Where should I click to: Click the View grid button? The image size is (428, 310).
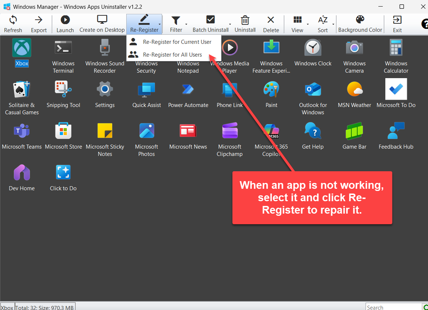[x=297, y=24]
